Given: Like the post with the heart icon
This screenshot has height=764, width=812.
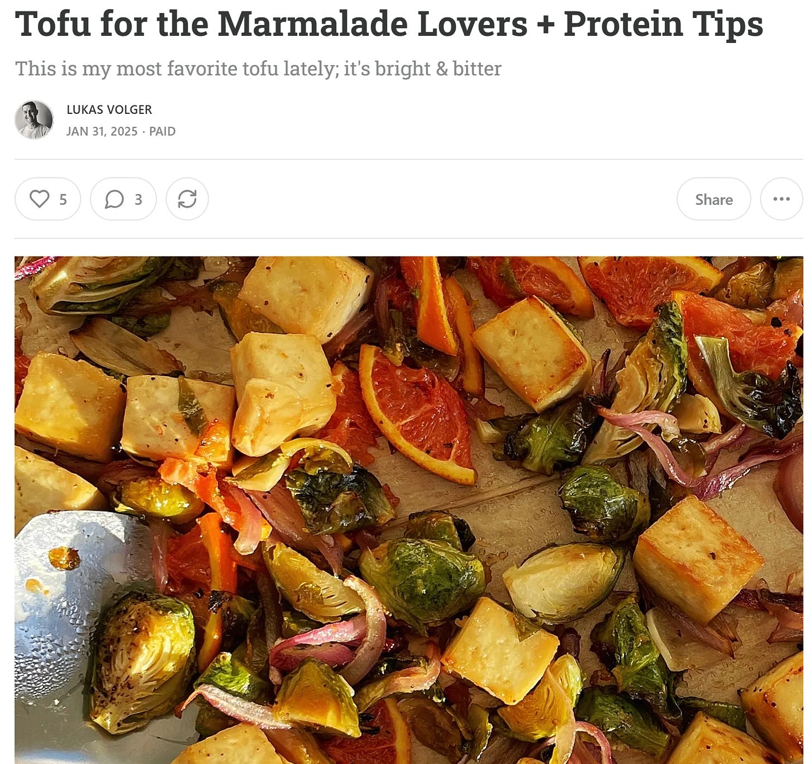Looking at the screenshot, I should (47, 199).
